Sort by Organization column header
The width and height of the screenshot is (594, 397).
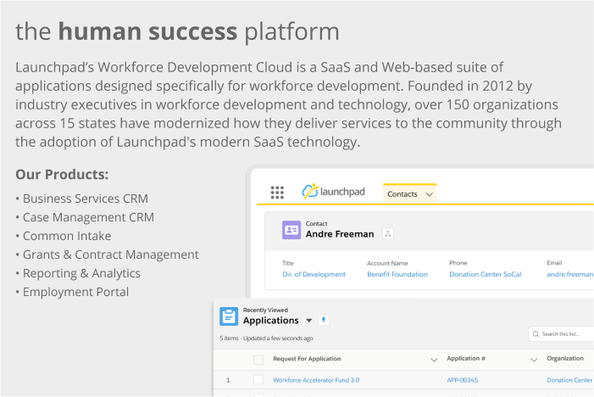(x=565, y=358)
